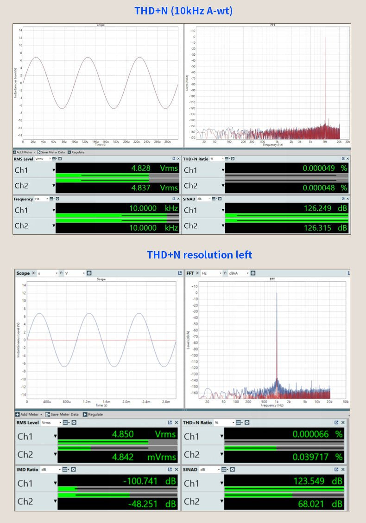Expand Ch1 arrow in lower IMD Ratio meter

56,483
